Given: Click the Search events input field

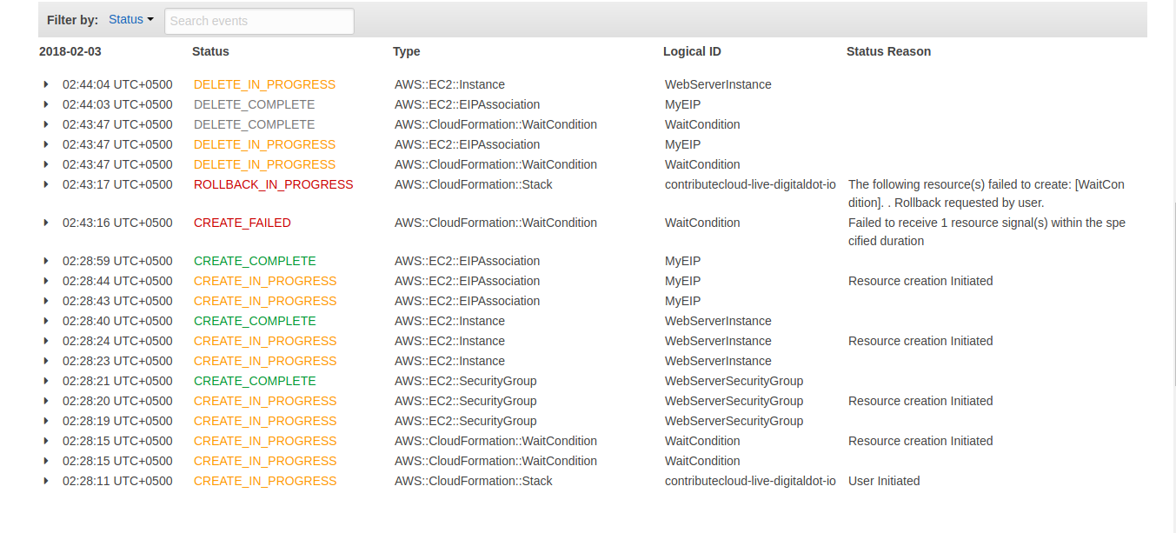Looking at the screenshot, I should (x=259, y=21).
